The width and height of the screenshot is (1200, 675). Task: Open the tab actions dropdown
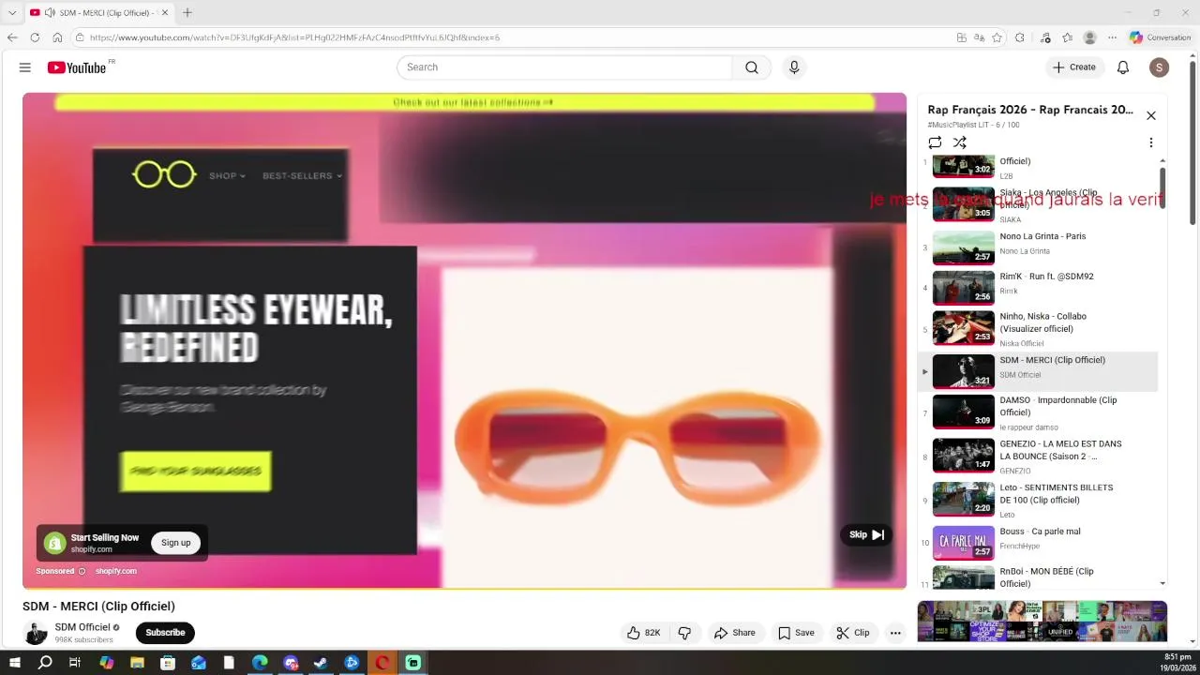point(12,12)
